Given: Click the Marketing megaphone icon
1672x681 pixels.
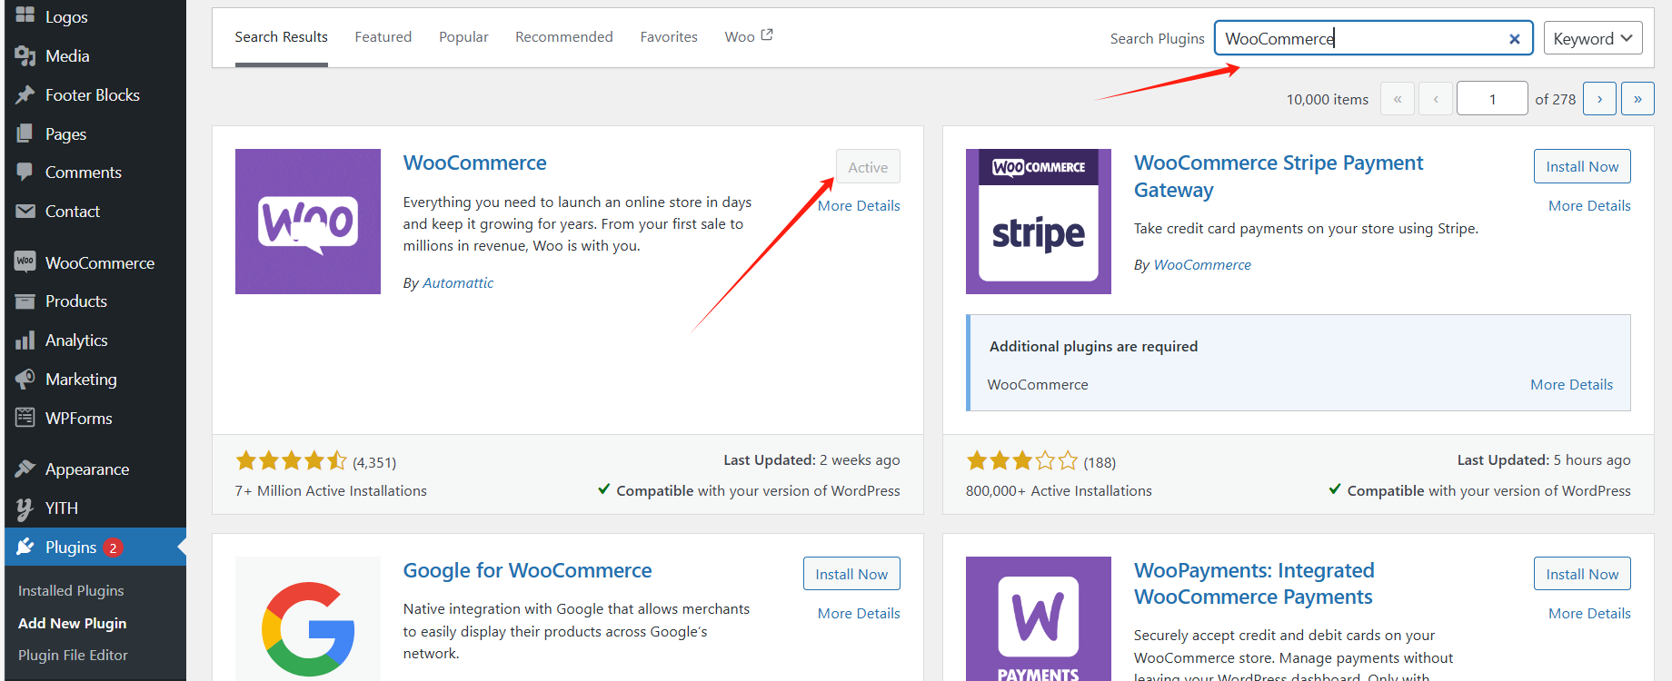Looking at the screenshot, I should click(x=25, y=379).
